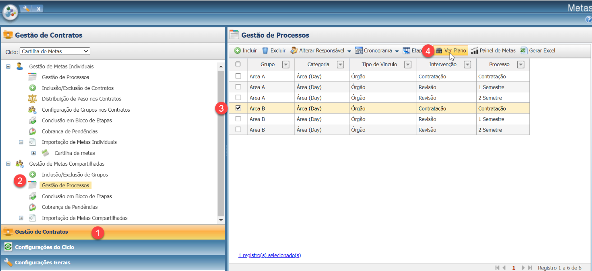Image resolution: width=592 pixels, height=271 pixels.
Task: Open the Configurações Gerais accordion section
Action: (113, 262)
